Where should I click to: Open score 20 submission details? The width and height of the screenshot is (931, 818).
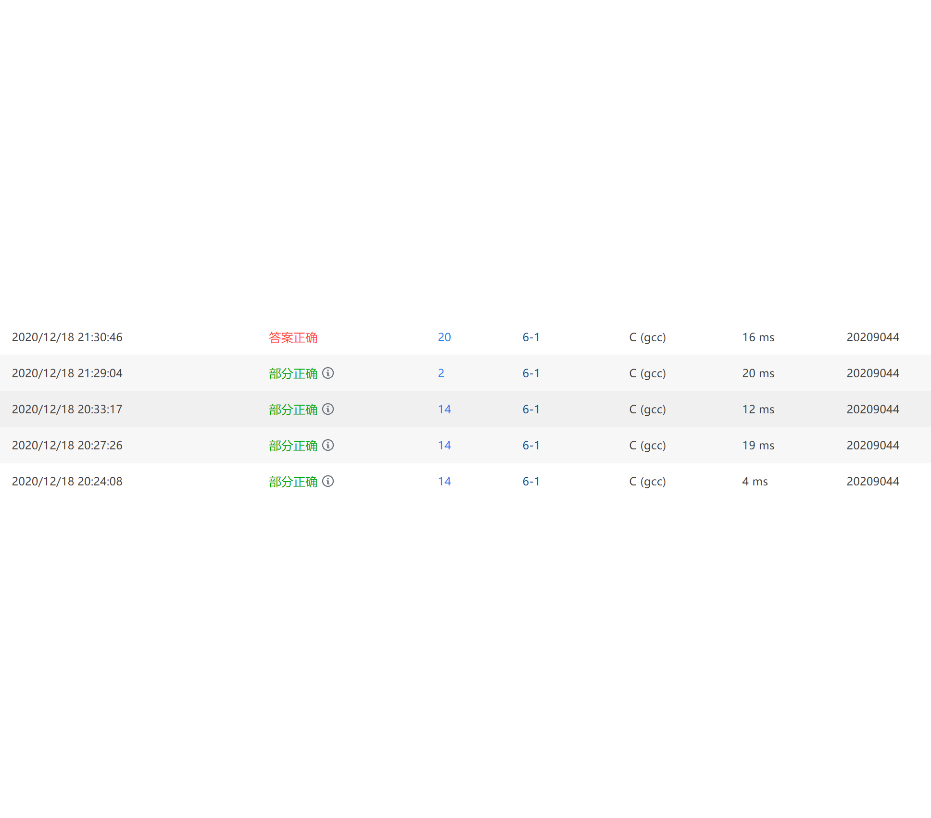point(444,337)
